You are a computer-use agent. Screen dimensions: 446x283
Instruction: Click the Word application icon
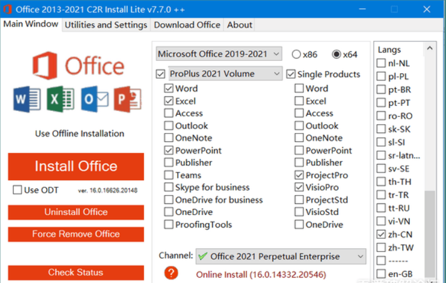point(27,99)
